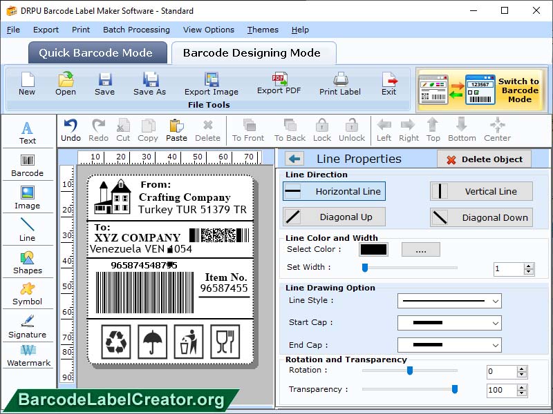
Task: Enable the Vertical Line direction
Action: click(x=481, y=191)
